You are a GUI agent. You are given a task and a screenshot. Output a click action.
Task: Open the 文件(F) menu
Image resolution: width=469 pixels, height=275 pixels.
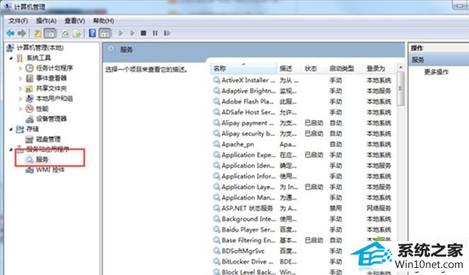point(18,21)
